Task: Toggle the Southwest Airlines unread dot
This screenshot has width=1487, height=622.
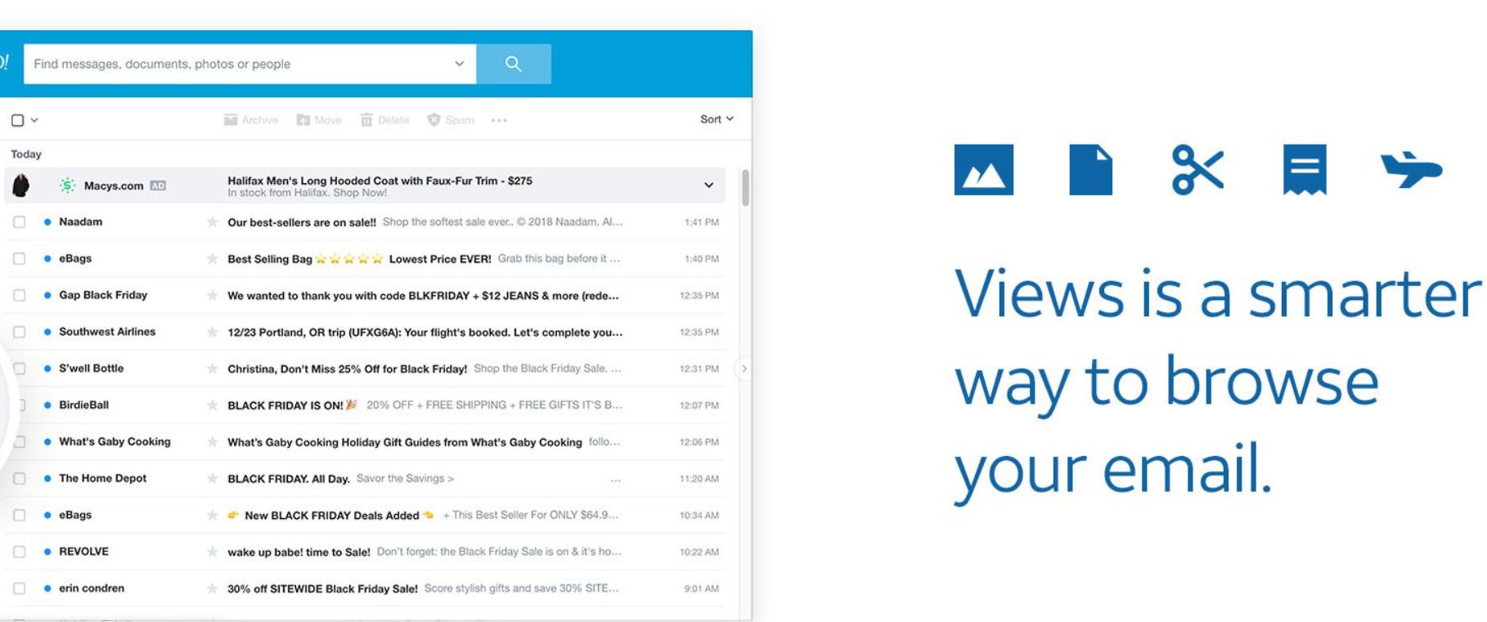Action: point(47,332)
